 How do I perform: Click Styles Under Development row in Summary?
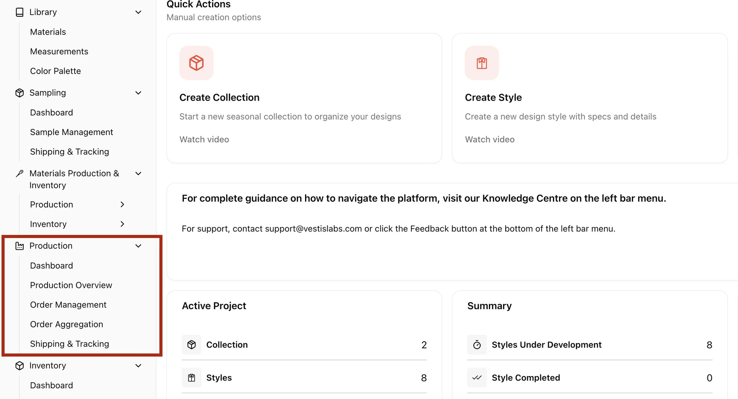point(590,345)
